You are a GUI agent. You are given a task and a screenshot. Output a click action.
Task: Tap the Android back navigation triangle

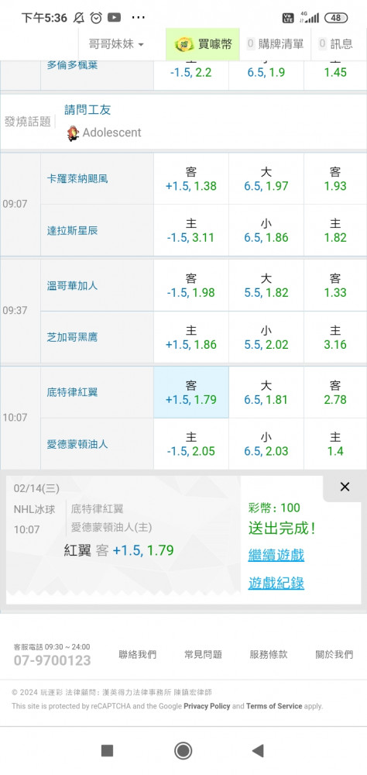tap(257, 750)
